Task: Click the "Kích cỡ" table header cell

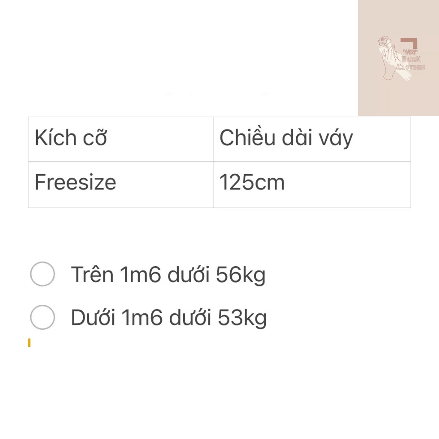Action: point(120,139)
